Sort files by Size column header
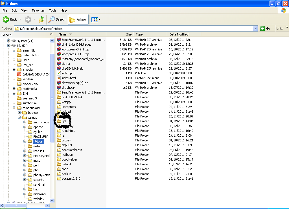Viewport: 289px width, 209px height. pos(120,34)
